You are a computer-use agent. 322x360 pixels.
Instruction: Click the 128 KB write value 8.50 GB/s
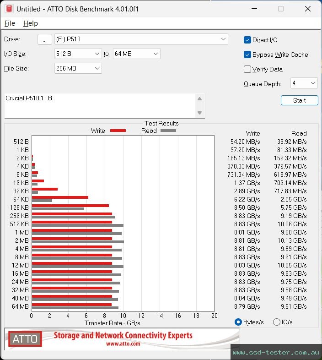[x=247, y=207]
